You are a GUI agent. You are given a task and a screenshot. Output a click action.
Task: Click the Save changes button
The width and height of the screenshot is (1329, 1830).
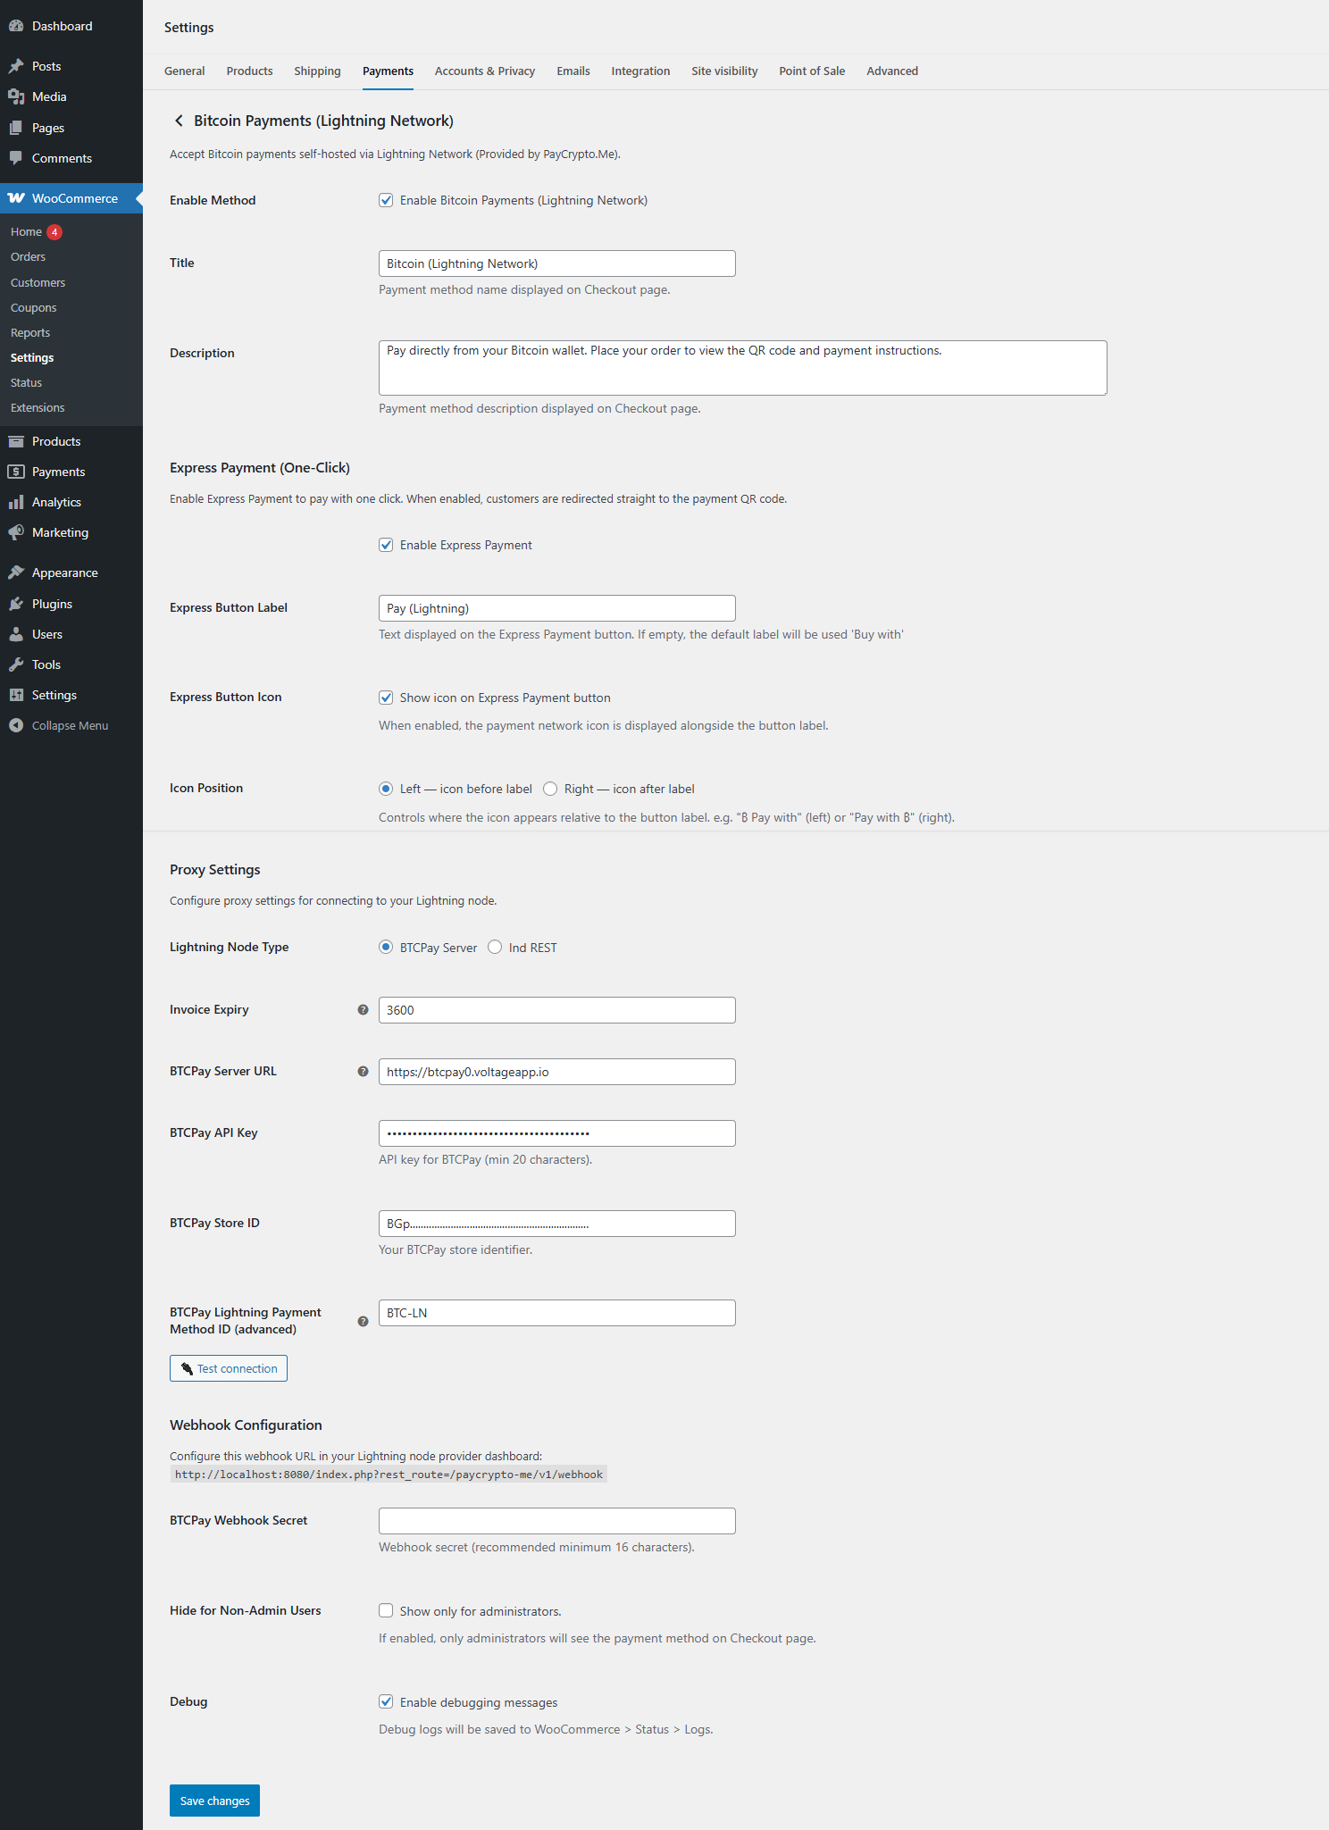(x=214, y=1801)
